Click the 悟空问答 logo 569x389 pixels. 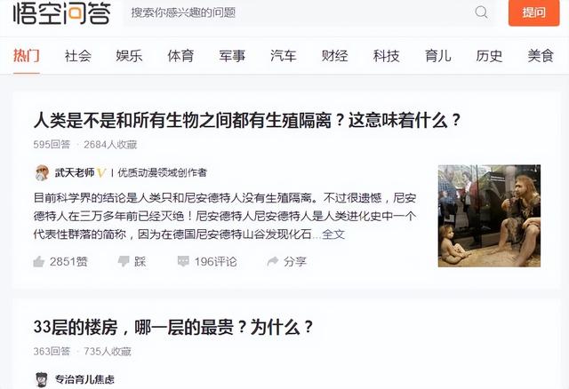pos(61,12)
